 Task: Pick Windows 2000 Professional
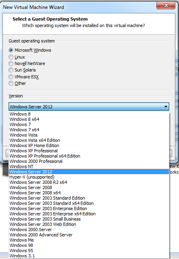pos(89,161)
